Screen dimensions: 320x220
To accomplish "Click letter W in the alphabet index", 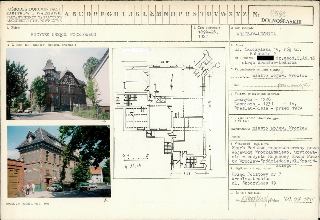I will click(223, 14).
